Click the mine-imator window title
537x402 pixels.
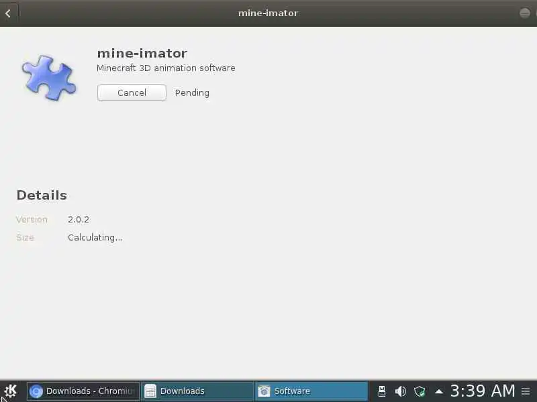(x=268, y=13)
